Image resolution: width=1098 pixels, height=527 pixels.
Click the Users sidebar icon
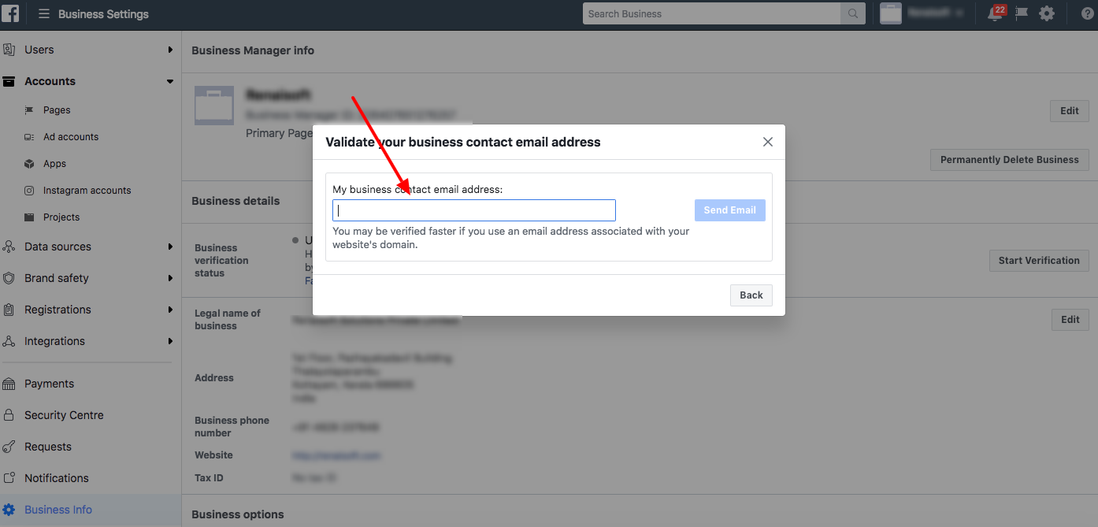pos(9,50)
